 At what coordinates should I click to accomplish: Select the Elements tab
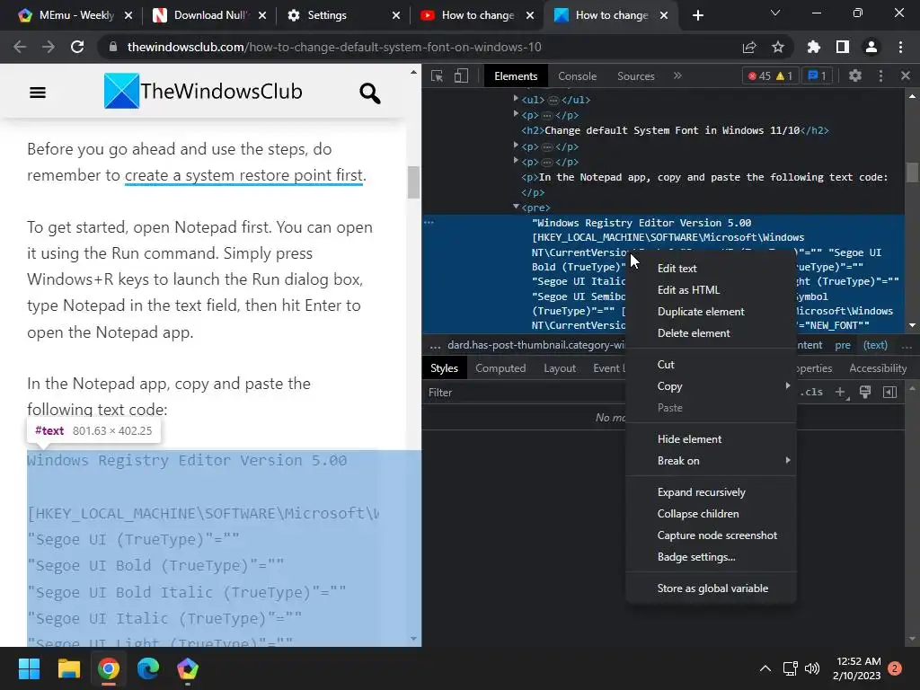[515, 76]
